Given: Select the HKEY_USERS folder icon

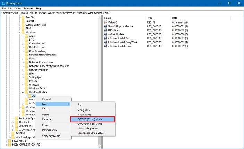Looking at the screenshot, I should [x=9, y=141].
